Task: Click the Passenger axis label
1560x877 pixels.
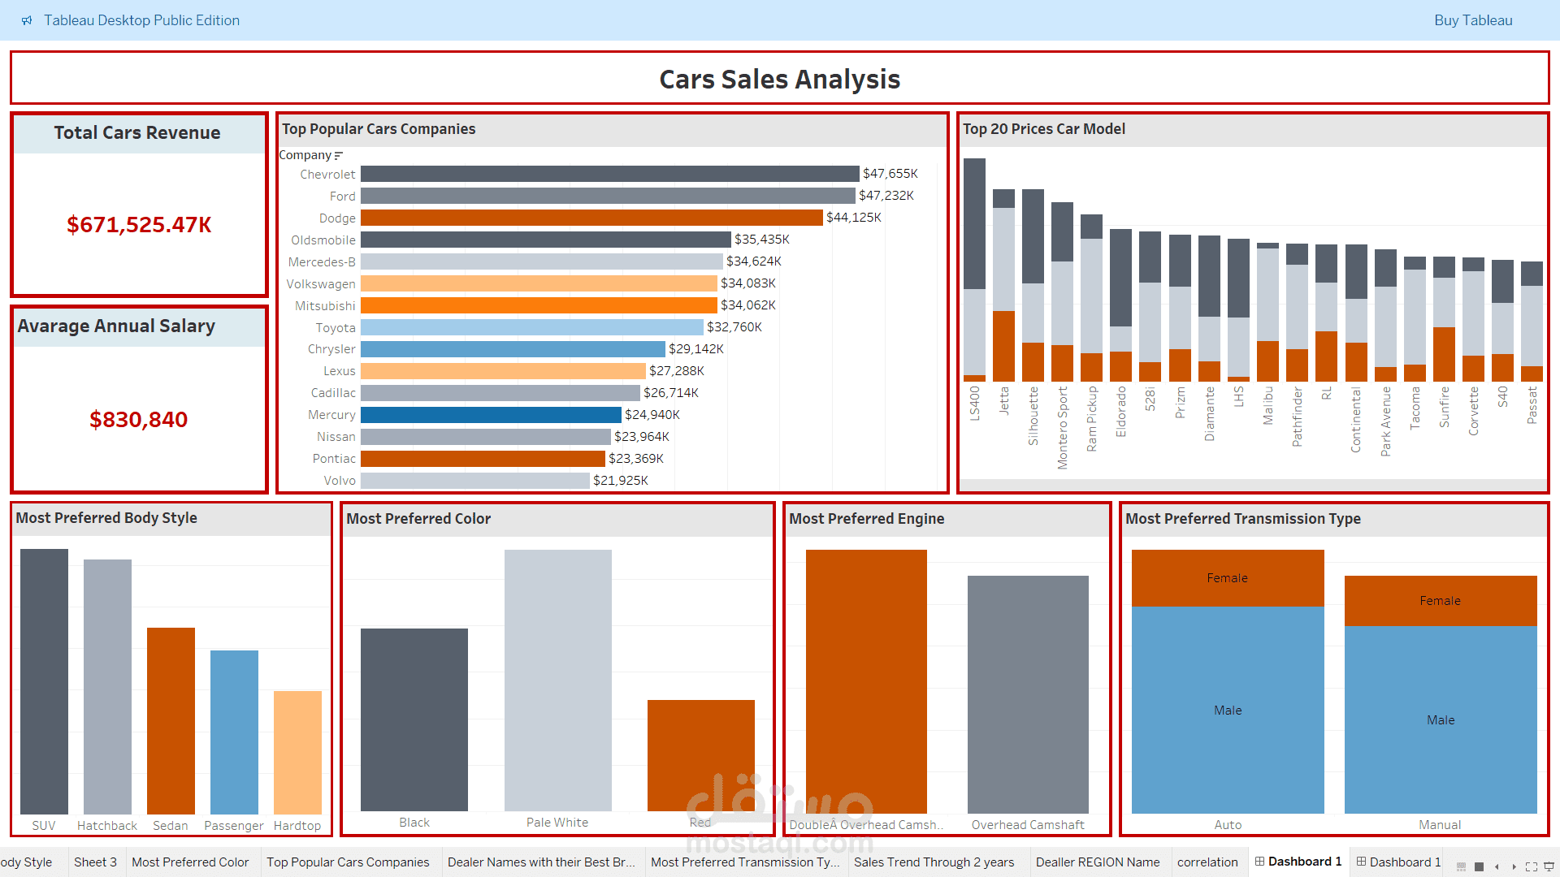Action: coord(234,826)
